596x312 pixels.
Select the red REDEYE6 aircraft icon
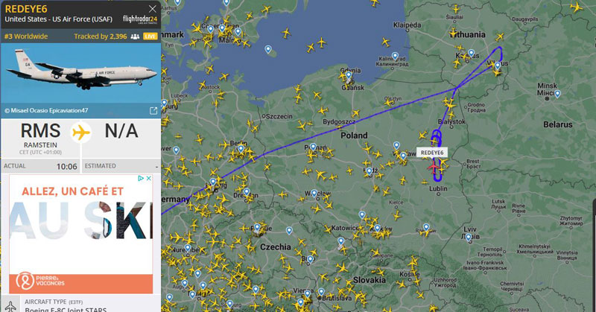pyautogui.click(x=434, y=167)
